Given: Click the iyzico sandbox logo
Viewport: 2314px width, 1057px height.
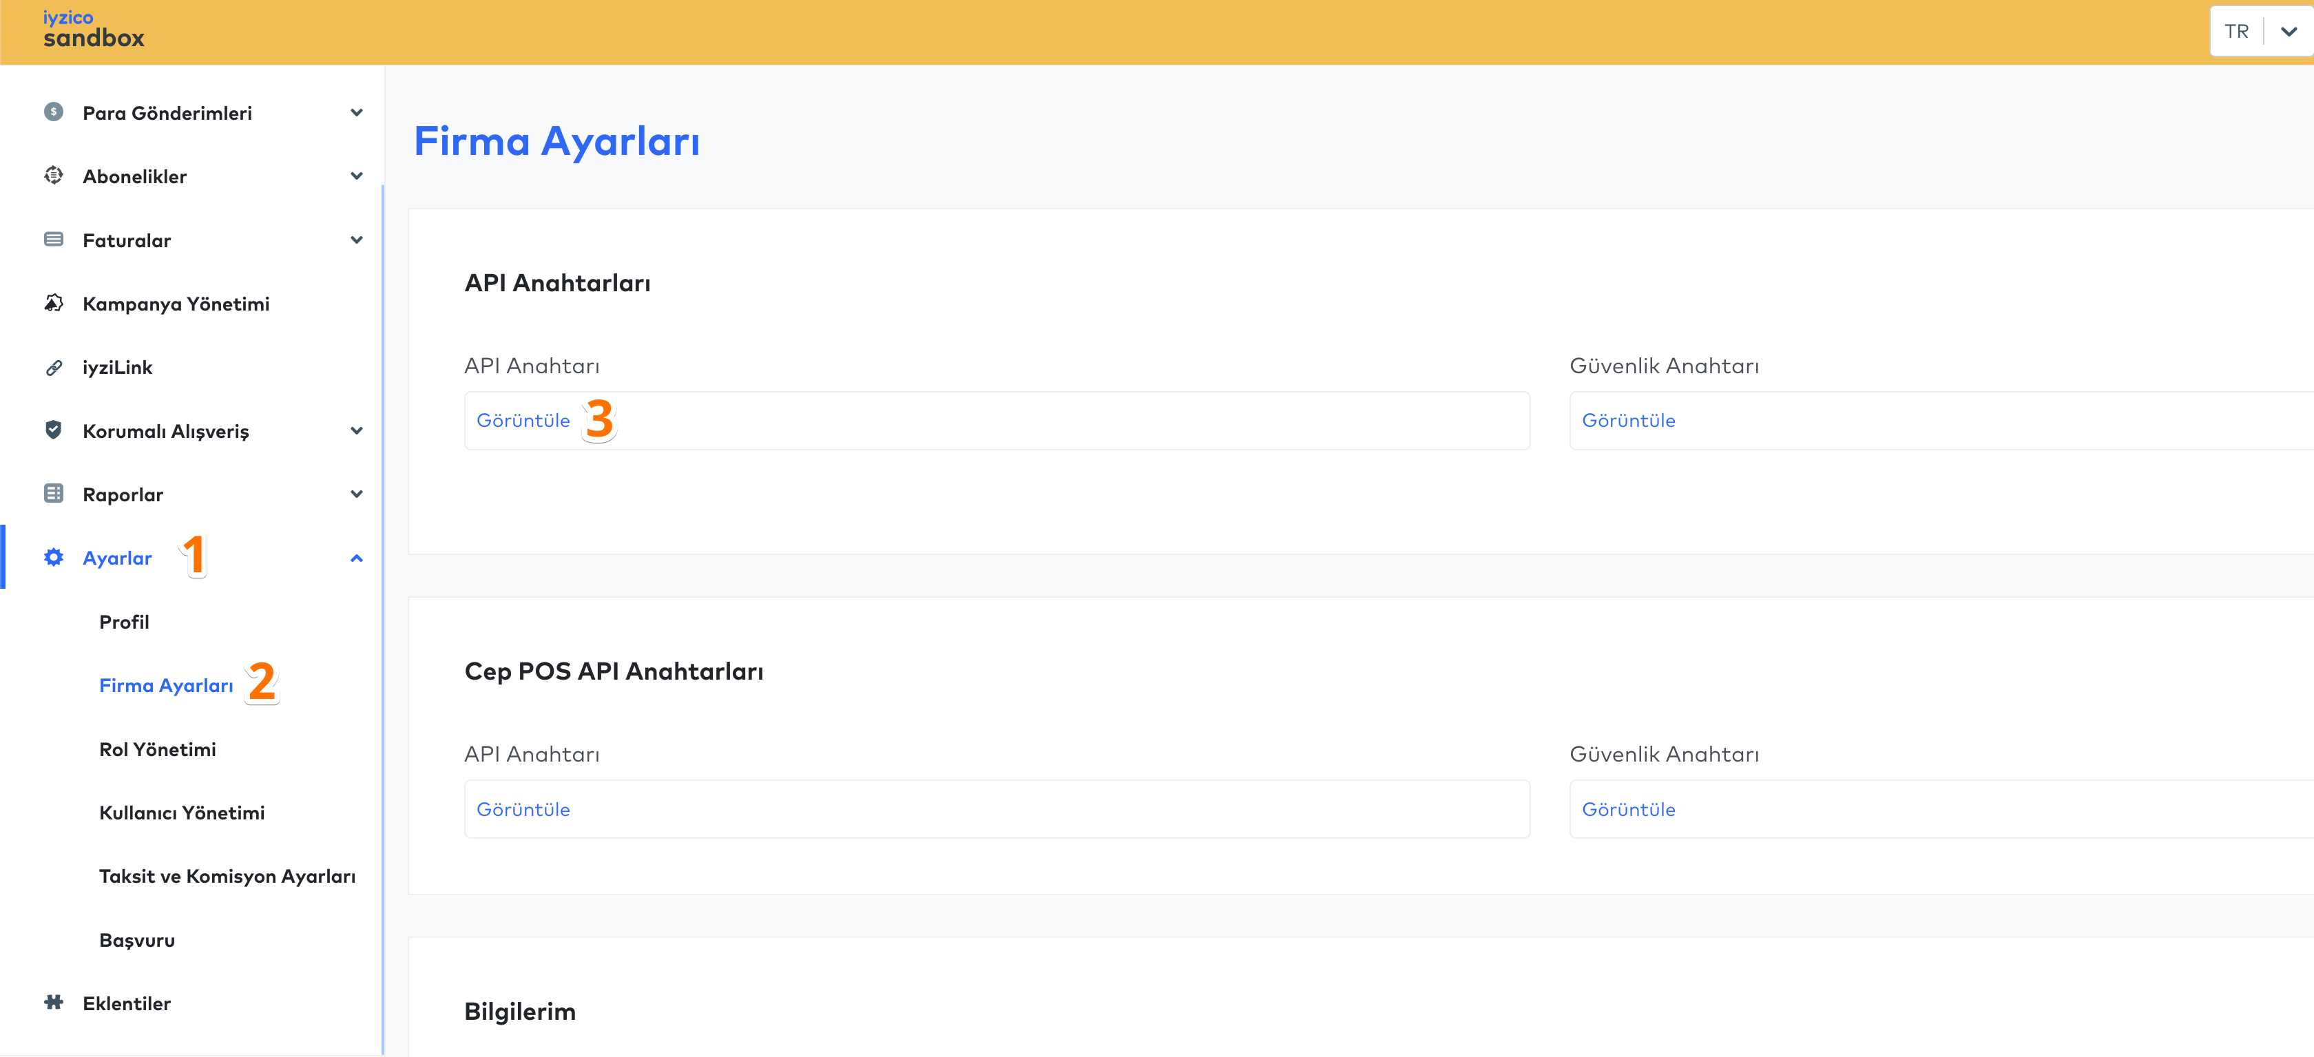Looking at the screenshot, I should pyautogui.click(x=94, y=30).
